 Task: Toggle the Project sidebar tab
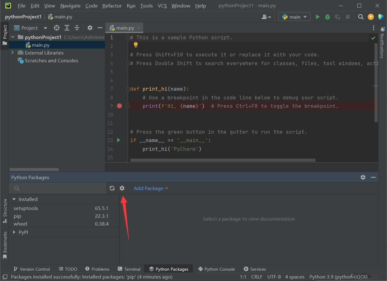coord(5,35)
